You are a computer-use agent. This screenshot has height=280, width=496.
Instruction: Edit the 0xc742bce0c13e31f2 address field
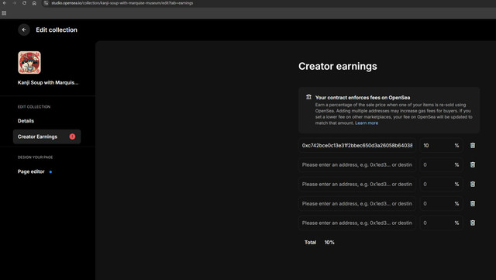[x=357, y=145]
